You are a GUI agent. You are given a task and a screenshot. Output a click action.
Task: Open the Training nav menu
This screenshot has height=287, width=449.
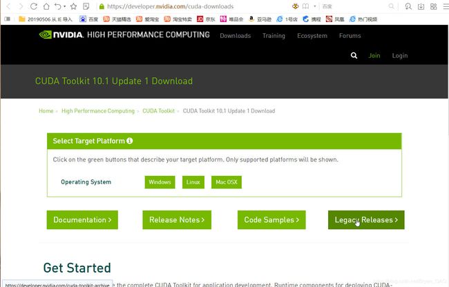click(x=274, y=36)
